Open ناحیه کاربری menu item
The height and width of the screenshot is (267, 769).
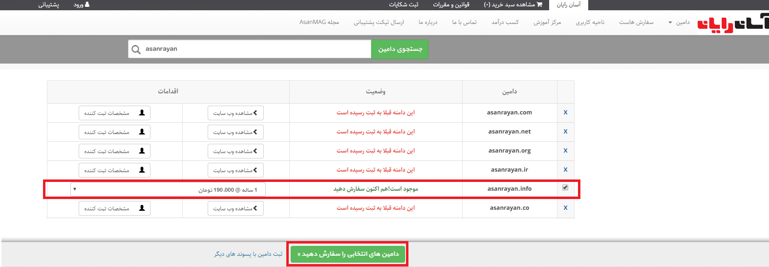pos(590,22)
